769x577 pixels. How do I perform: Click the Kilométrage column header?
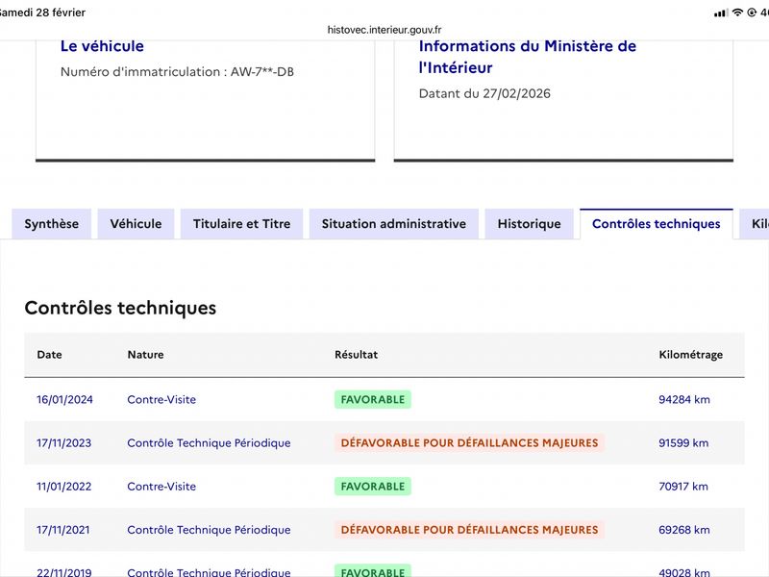[x=690, y=355]
